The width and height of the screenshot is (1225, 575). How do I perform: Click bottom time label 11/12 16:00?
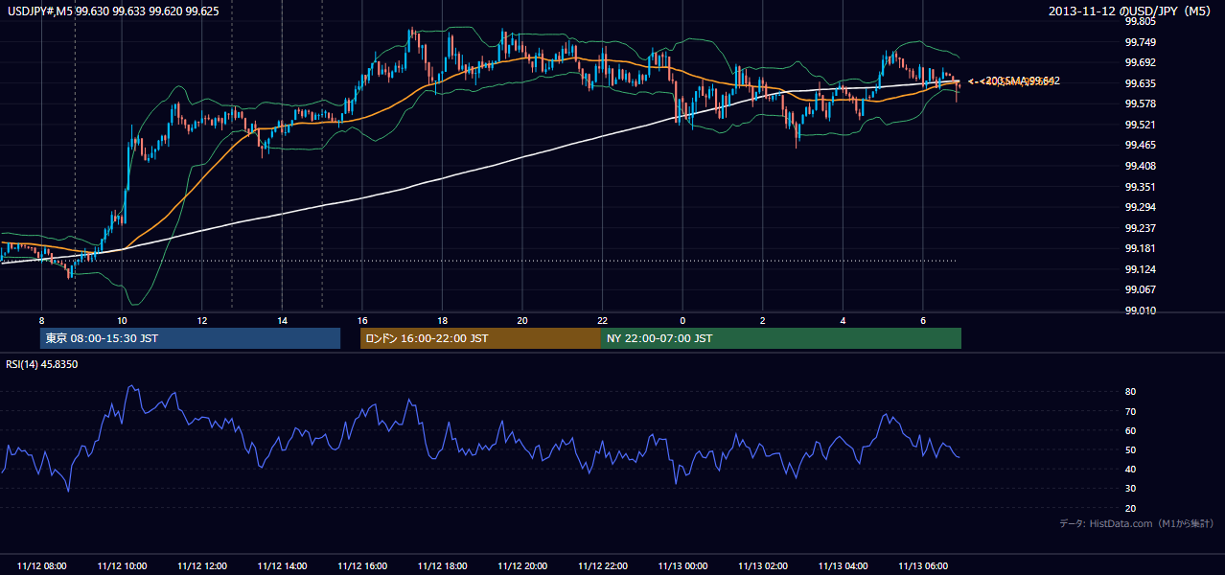(x=362, y=566)
